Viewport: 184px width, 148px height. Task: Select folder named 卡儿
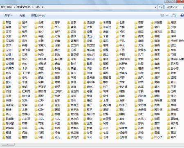coord(55,119)
